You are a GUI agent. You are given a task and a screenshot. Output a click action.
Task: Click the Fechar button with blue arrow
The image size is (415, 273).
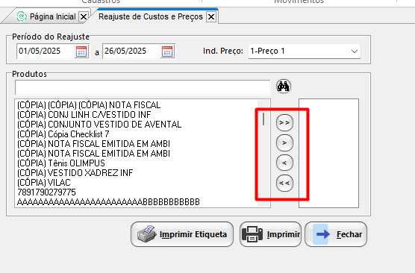click(336, 234)
